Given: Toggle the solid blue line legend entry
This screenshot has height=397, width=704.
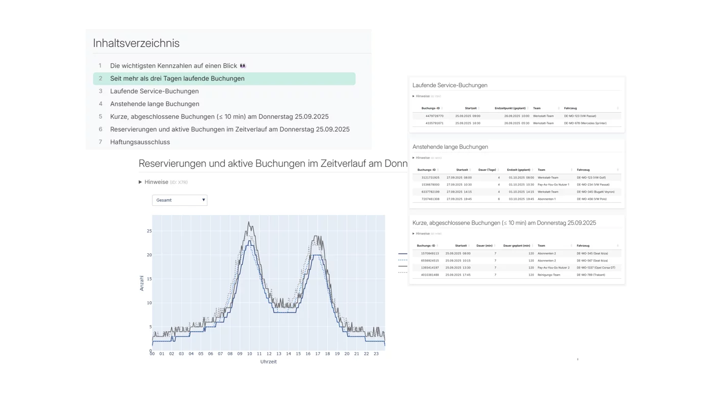Looking at the screenshot, I should coord(402,253).
